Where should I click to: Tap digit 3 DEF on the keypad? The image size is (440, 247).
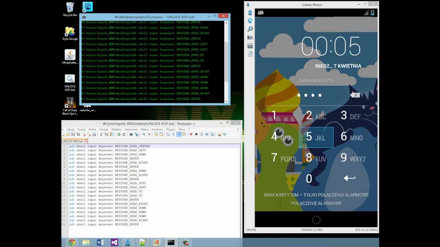(x=350, y=116)
